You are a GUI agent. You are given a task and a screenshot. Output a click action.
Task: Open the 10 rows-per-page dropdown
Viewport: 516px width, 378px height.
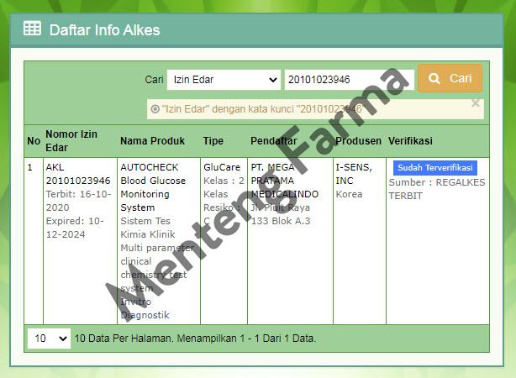(49, 339)
